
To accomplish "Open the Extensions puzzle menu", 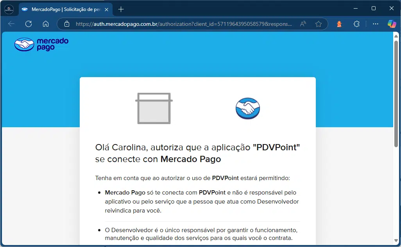I will [356, 24].
